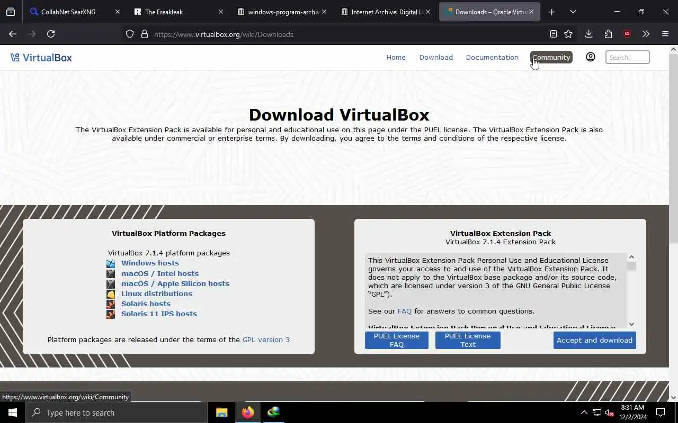Open a new tab

coord(551,12)
